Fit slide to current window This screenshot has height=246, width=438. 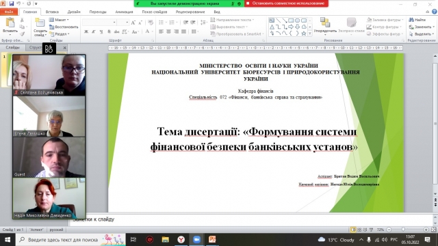(433, 230)
